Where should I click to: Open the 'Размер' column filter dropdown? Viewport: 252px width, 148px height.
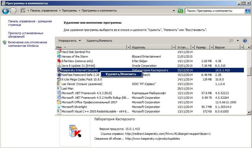click(x=212, y=47)
